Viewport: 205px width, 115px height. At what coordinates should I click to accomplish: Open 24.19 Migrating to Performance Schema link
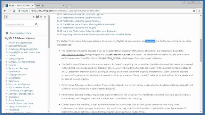94,34
